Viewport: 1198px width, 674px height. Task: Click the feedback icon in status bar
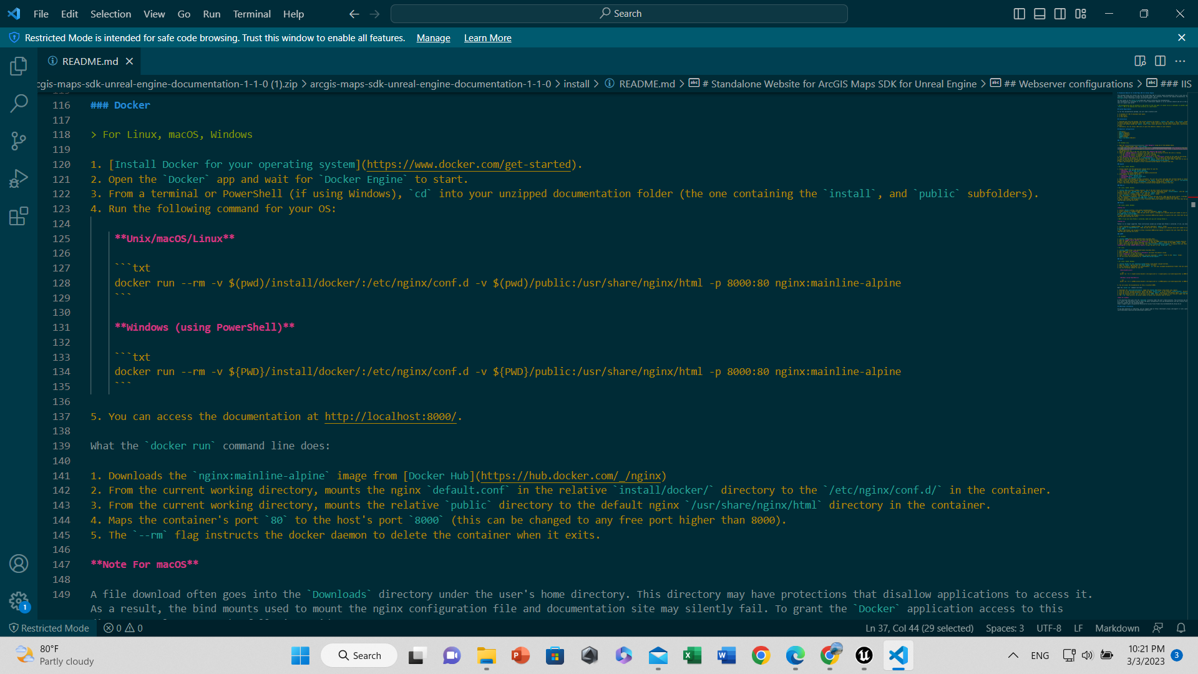click(1158, 628)
